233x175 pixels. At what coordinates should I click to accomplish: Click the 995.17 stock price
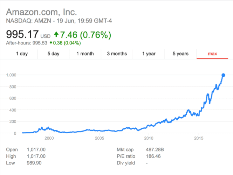pos(22,35)
